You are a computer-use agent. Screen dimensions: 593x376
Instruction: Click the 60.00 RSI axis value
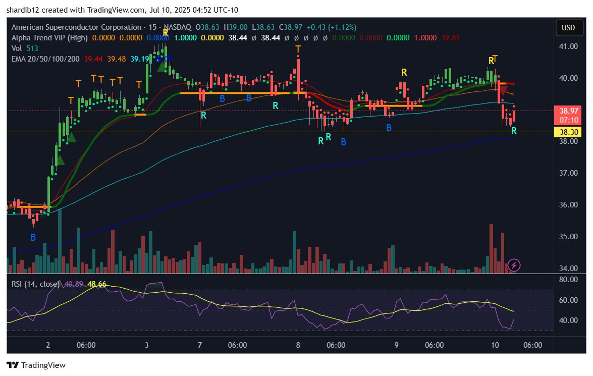[x=568, y=300]
